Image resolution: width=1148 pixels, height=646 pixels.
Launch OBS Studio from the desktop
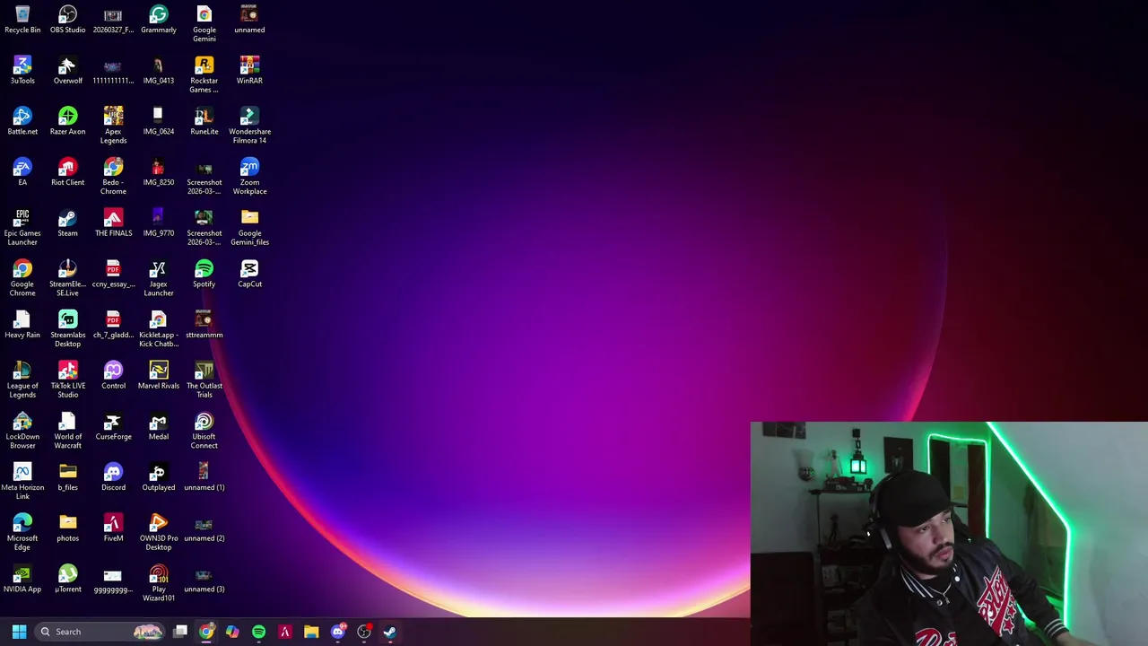click(x=67, y=20)
